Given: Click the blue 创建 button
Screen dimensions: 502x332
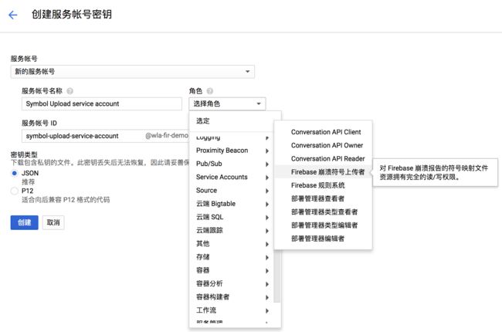Looking at the screenshot, I should coord(25,222).
